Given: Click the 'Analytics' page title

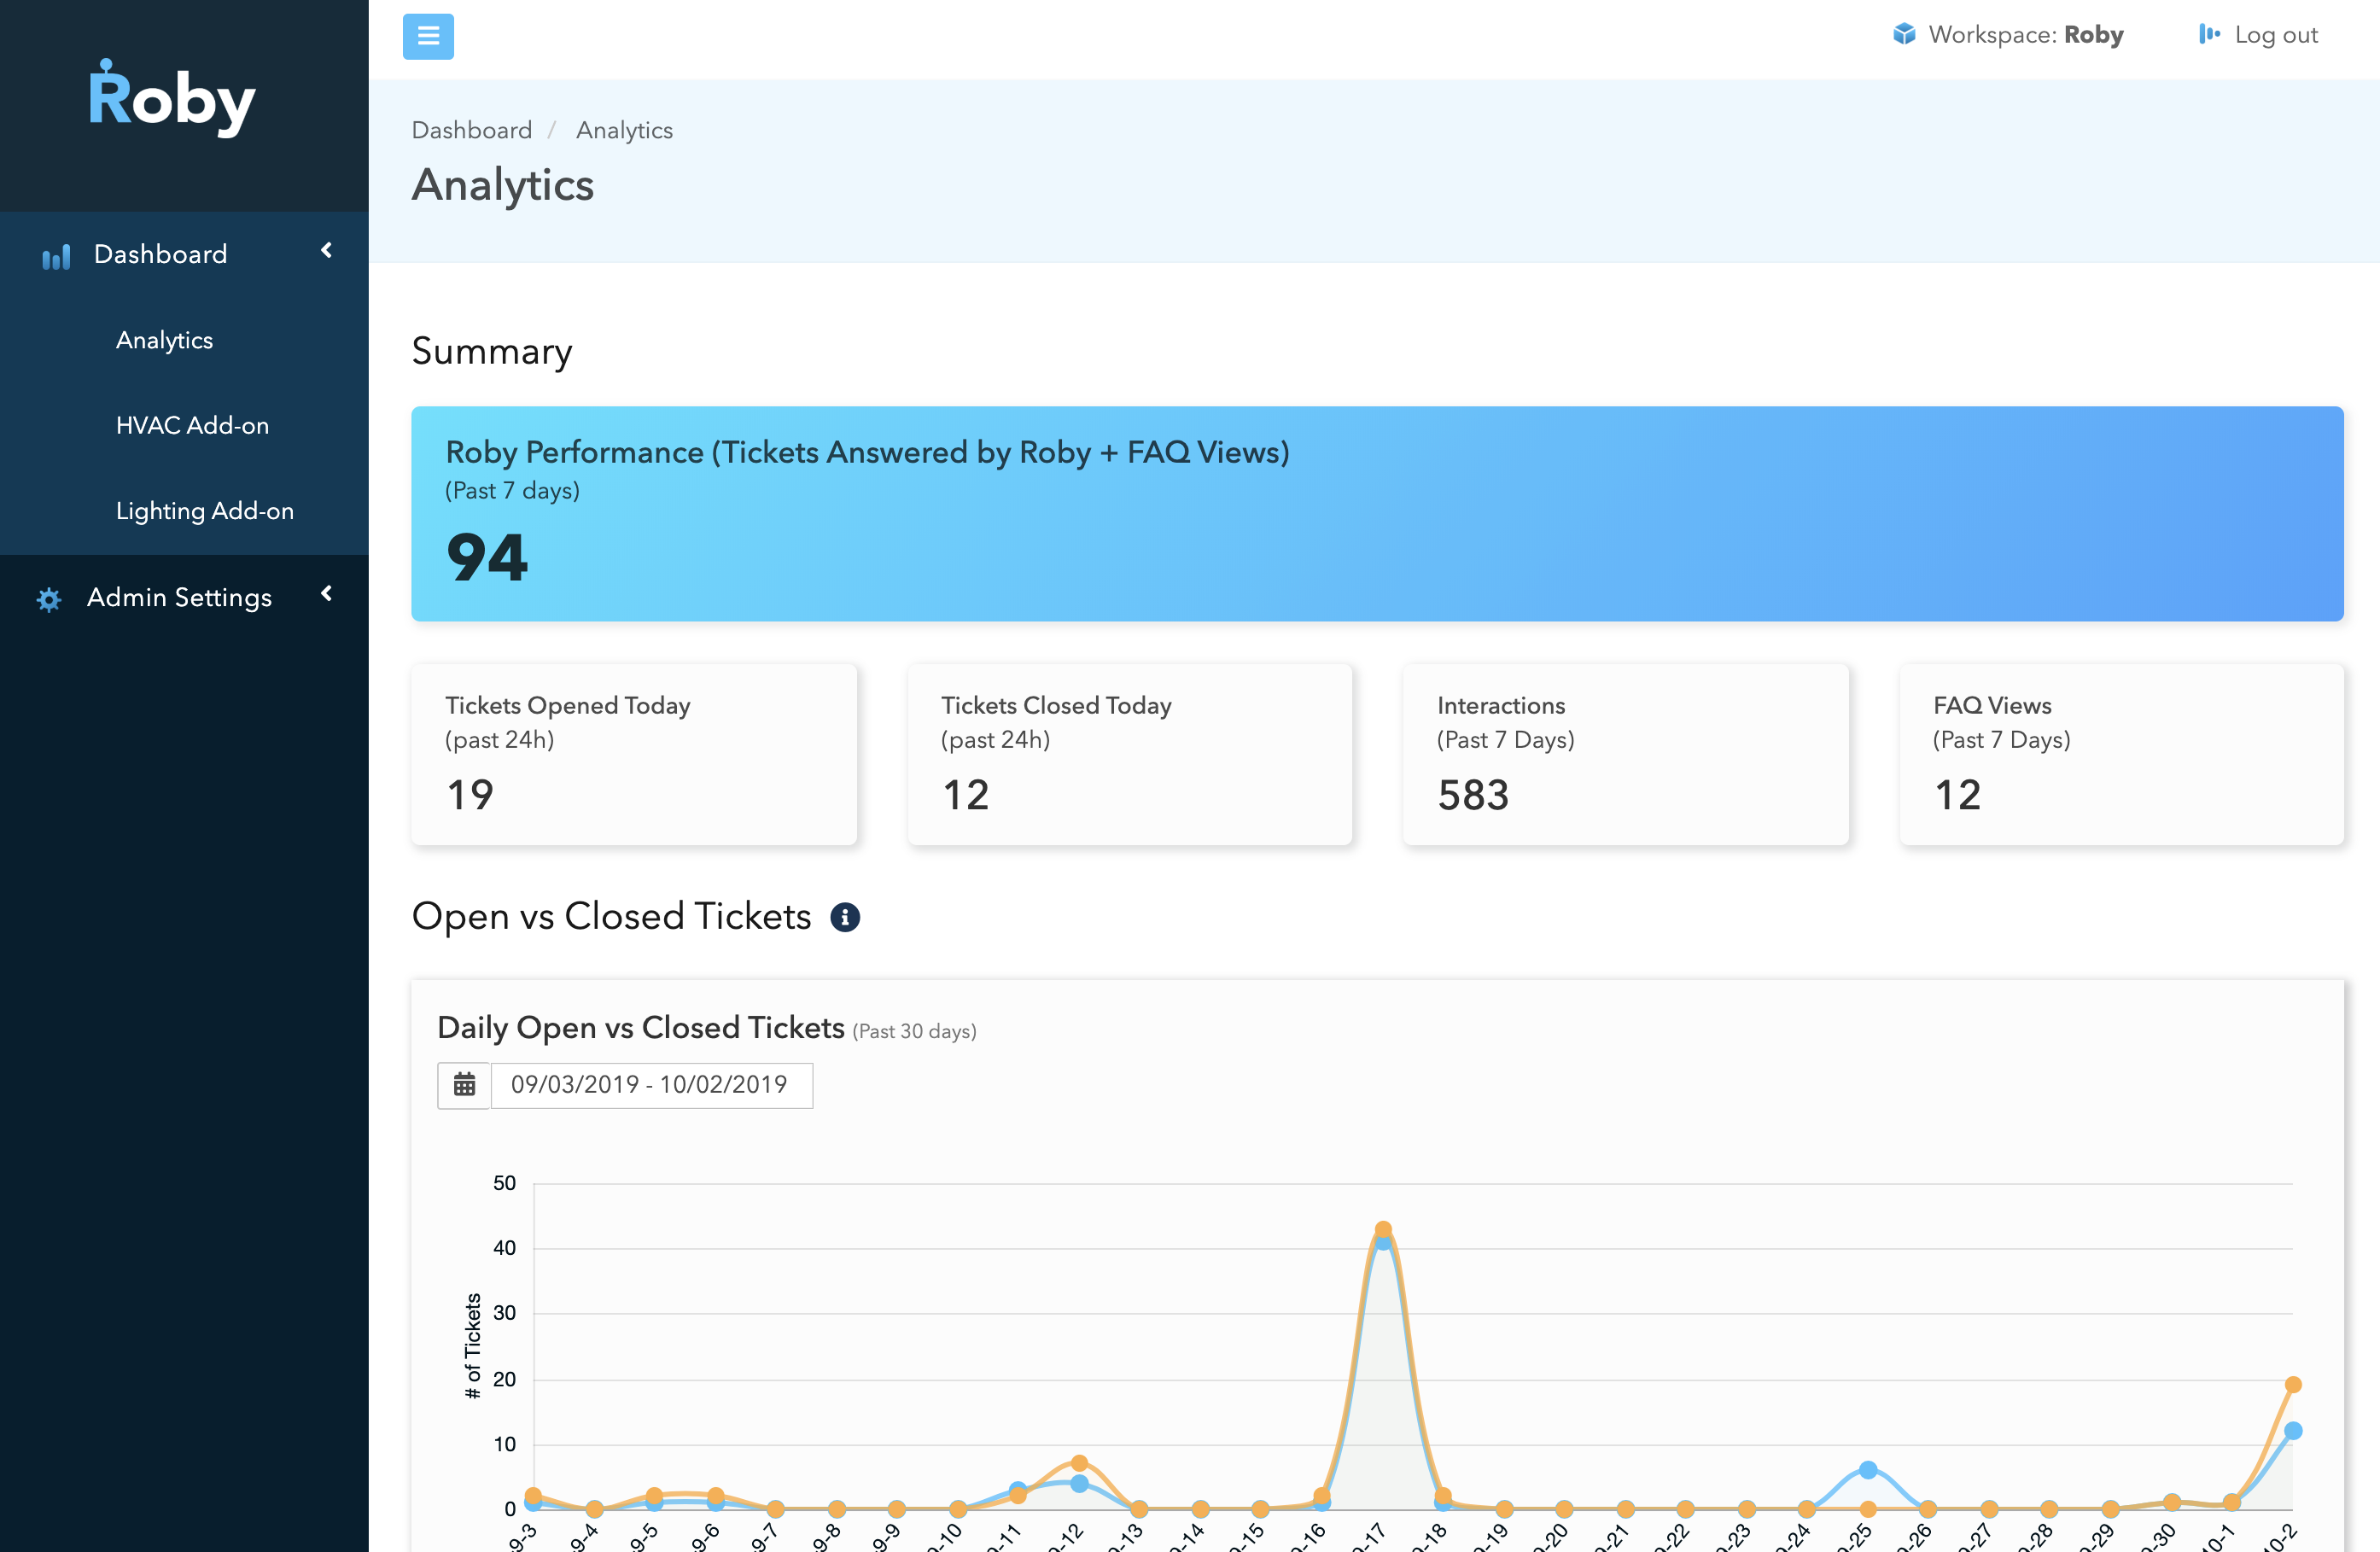Looking at the screenshot, I should pyautogui.click(x=503, y=185).
